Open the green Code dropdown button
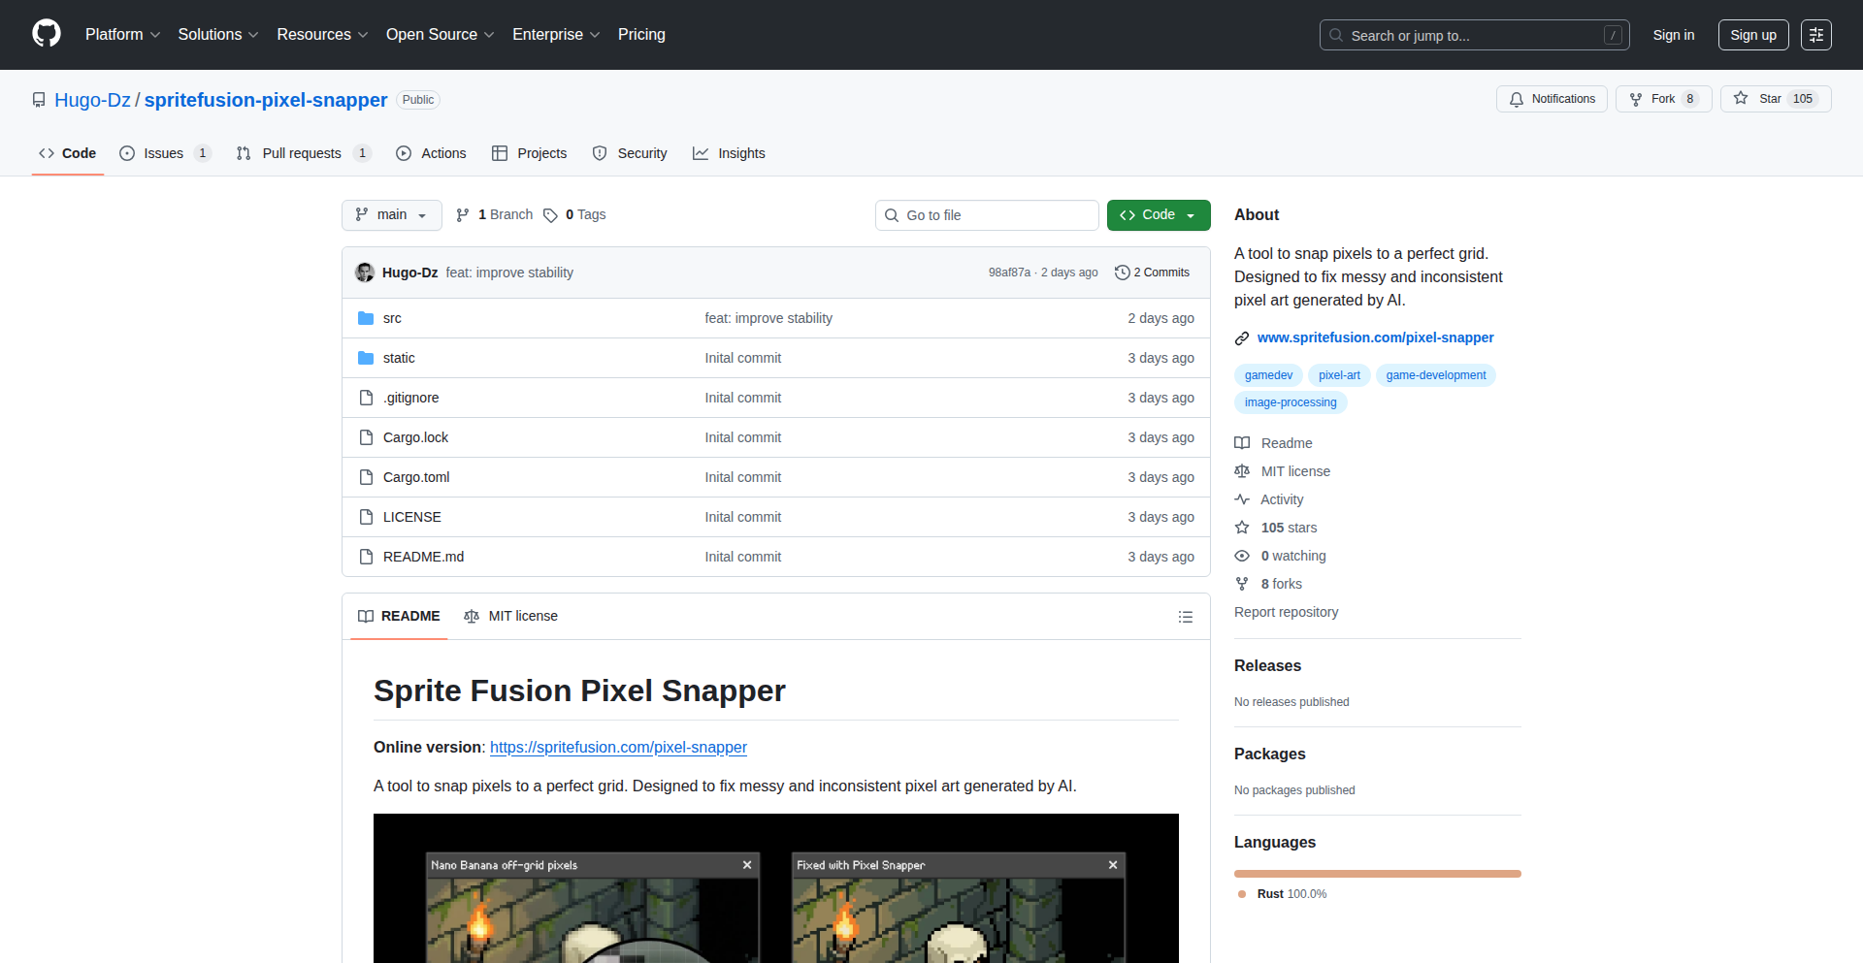 point(1159,215)
